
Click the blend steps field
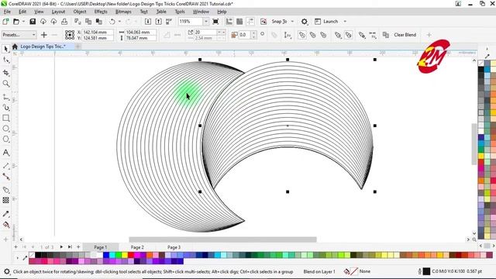pos(205,33)
